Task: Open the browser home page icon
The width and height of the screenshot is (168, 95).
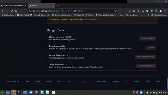Action: 16,11
